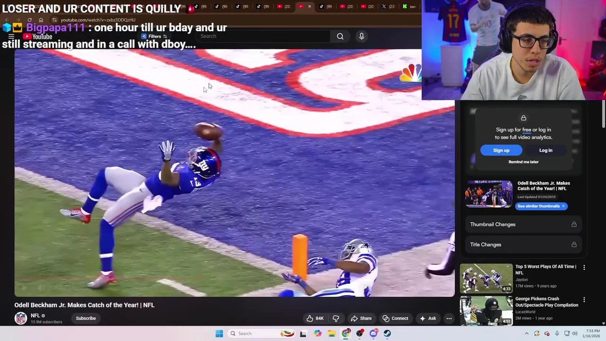Expand the Thumbnail Changes section
The height and width of the screenshot is (341, 606).
(x=523, y=224)
